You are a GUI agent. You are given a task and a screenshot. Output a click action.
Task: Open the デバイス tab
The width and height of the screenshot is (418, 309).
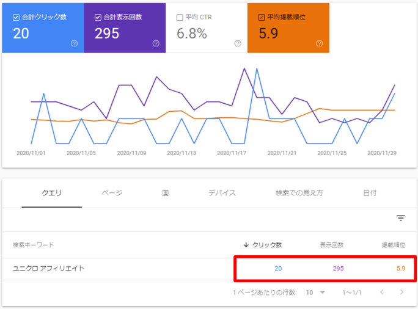pos(222,193)
